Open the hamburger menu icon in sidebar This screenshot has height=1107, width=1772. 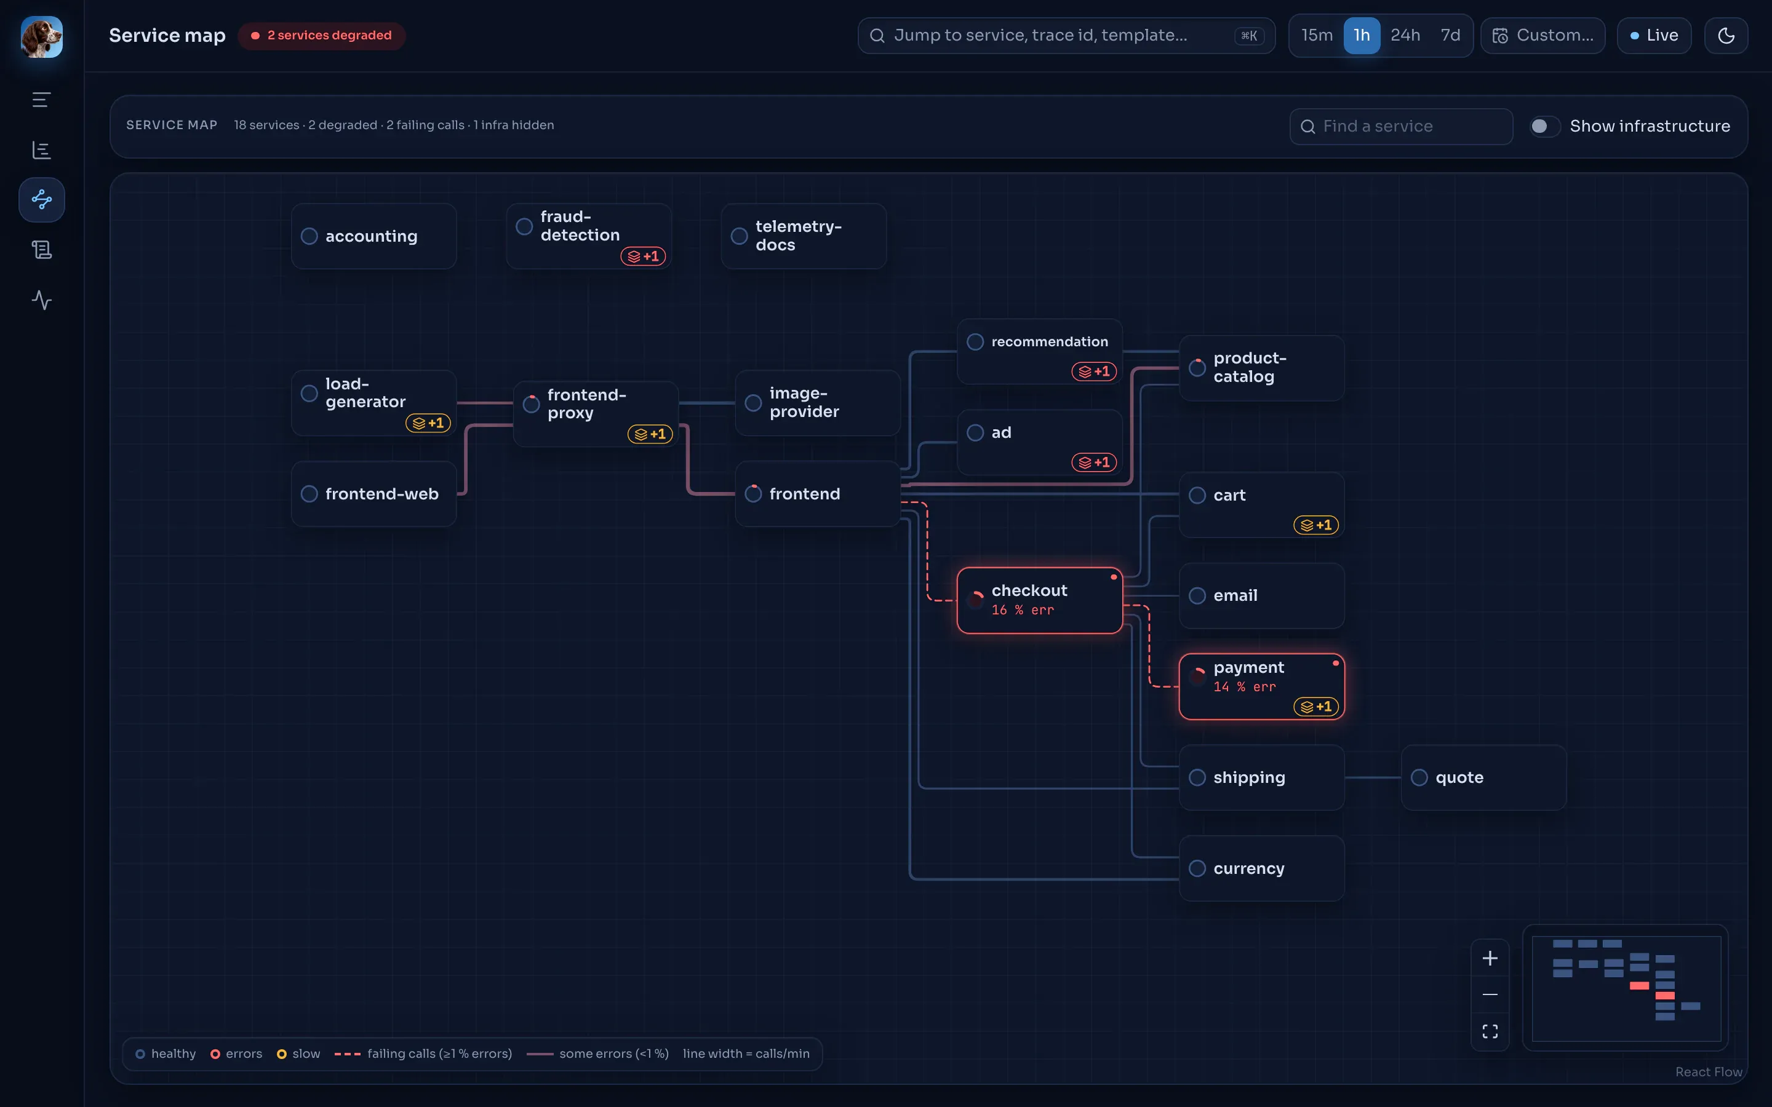pos(42,100)
